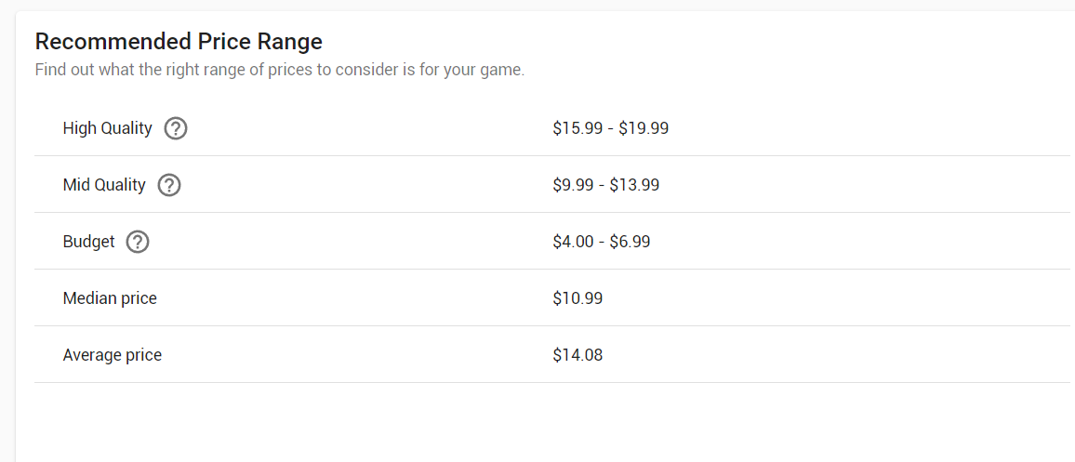This screenshot has height=462, width=1075.
Task: Click the $10.99 median price value
Action: pos(577,298)
